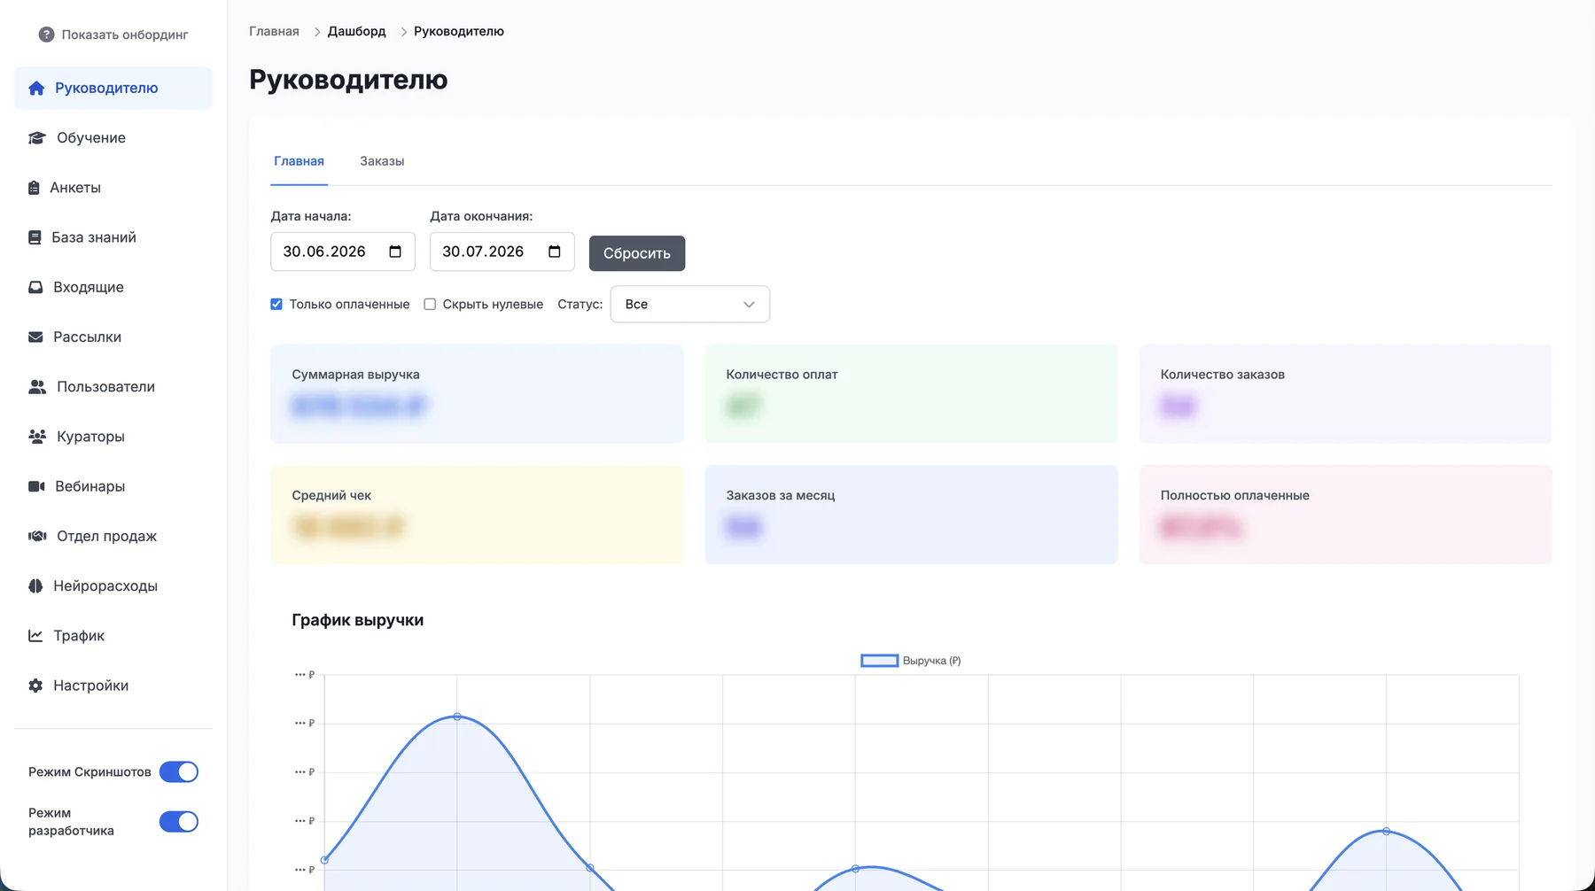This screenshot has width=1595, height=891.
Task: Click the chart line icon for Трафик
Action: [35, 636]
